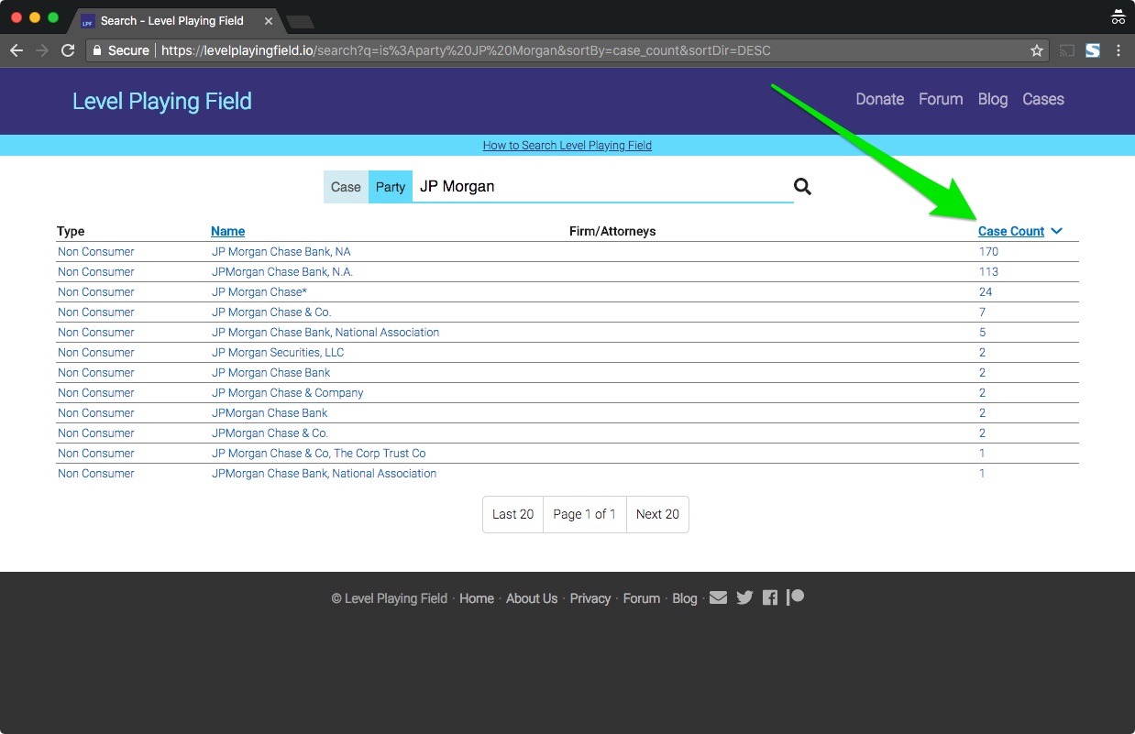Open JPMorgan Chase Bank, N.A. party
Viewport: 1135px width, 734px height.
click(x=282, y=271)
